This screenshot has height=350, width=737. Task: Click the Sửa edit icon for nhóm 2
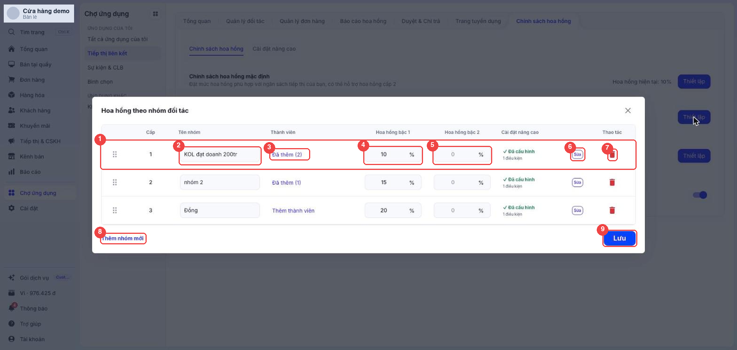577,182
